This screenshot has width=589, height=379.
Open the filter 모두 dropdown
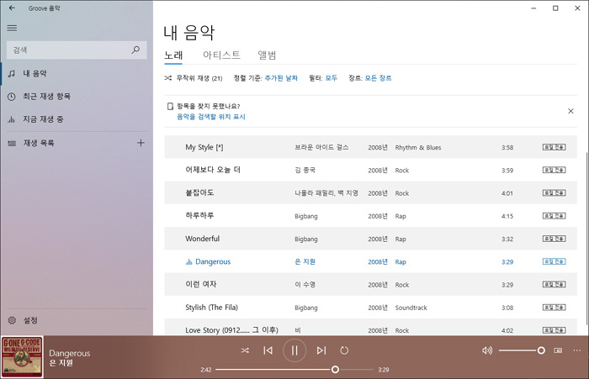pos(331,78)
